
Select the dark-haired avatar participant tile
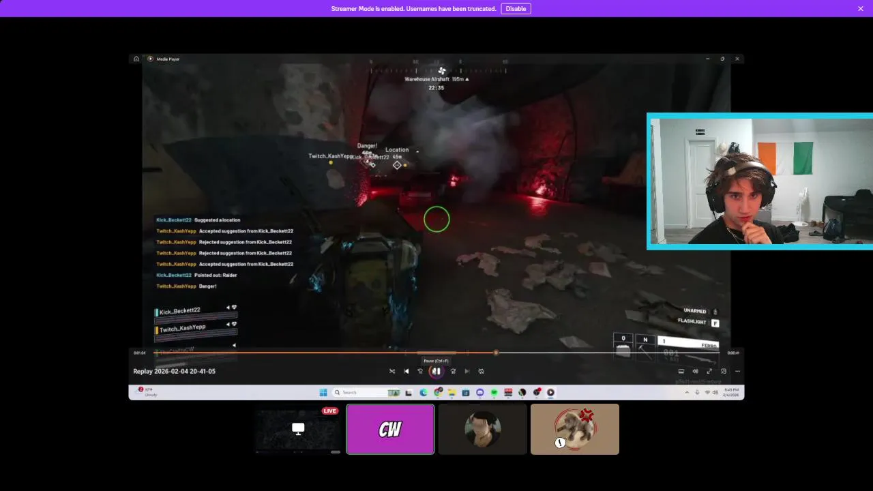(483, 429)
